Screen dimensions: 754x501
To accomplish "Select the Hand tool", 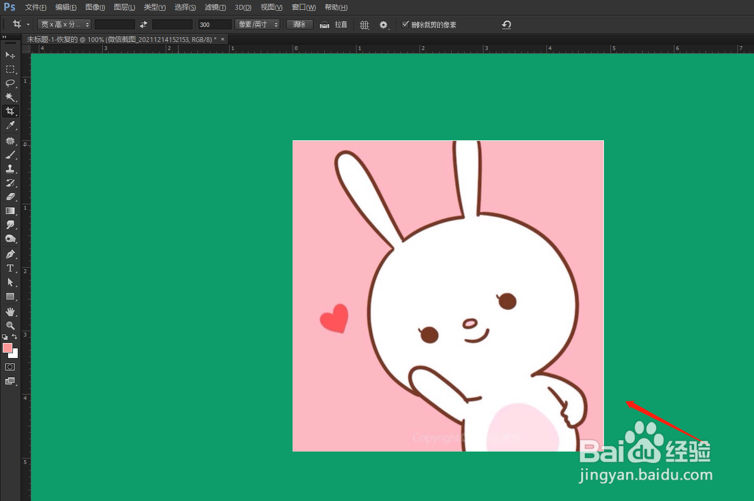I will pyautogui.click(x=10, y=312).
